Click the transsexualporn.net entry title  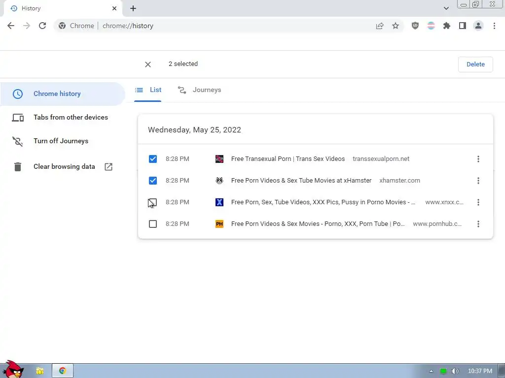point(288,159)
